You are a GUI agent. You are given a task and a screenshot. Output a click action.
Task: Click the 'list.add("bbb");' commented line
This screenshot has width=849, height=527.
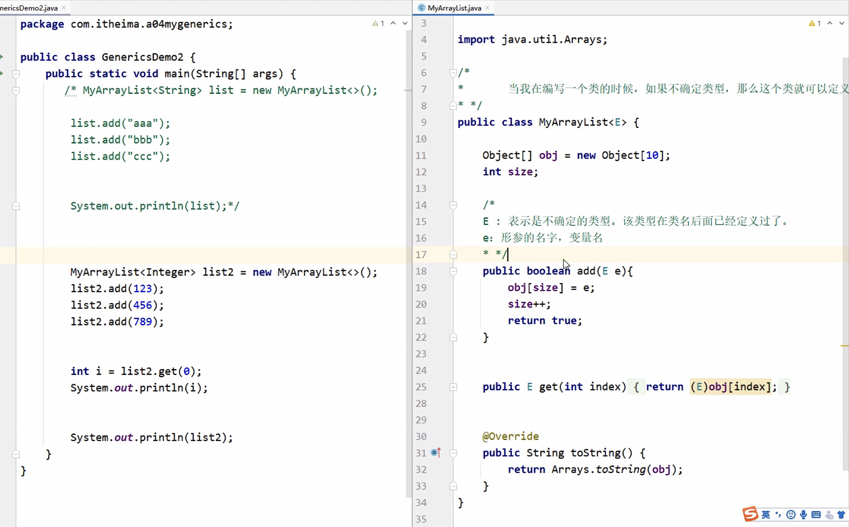pos(120,140)
